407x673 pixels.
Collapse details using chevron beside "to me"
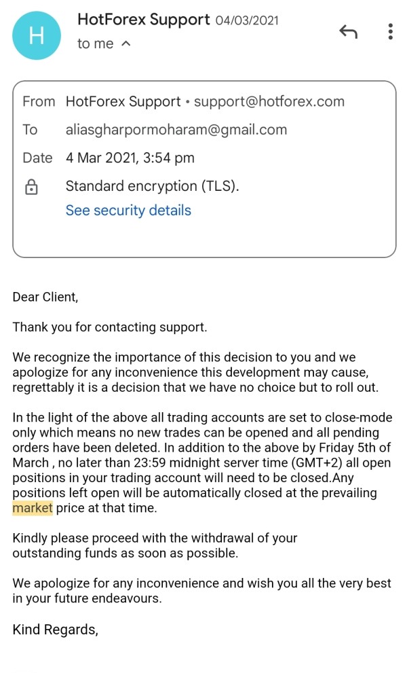[x=126, y=44]
